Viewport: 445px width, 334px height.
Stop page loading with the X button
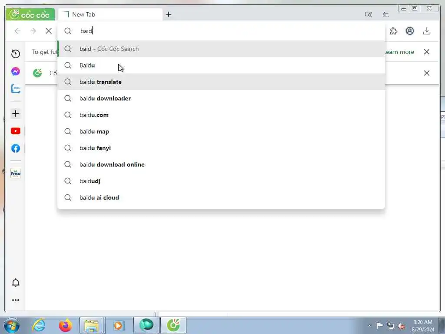(49, 31)
